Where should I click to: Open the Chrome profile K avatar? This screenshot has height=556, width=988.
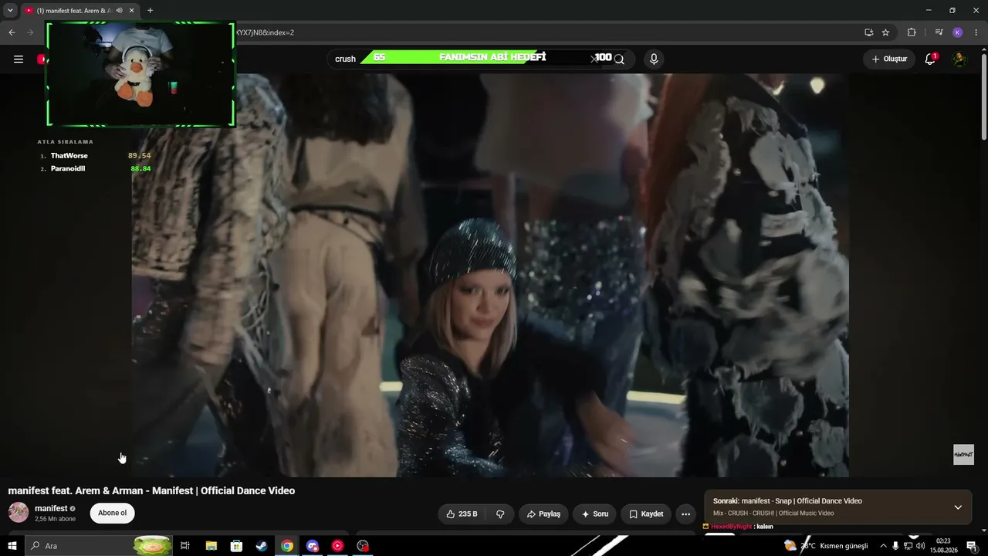[957, 32]
